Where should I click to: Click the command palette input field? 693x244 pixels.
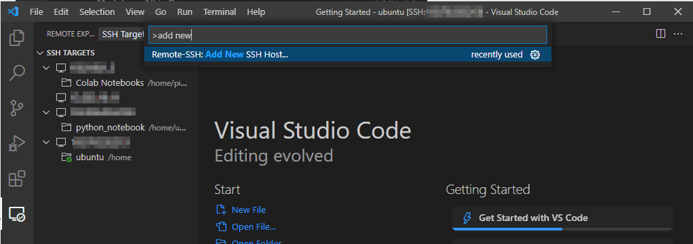[348, 35]
